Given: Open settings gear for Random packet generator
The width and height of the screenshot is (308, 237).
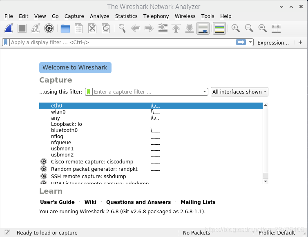Looking at the screenshot, I should click(44, 169).
